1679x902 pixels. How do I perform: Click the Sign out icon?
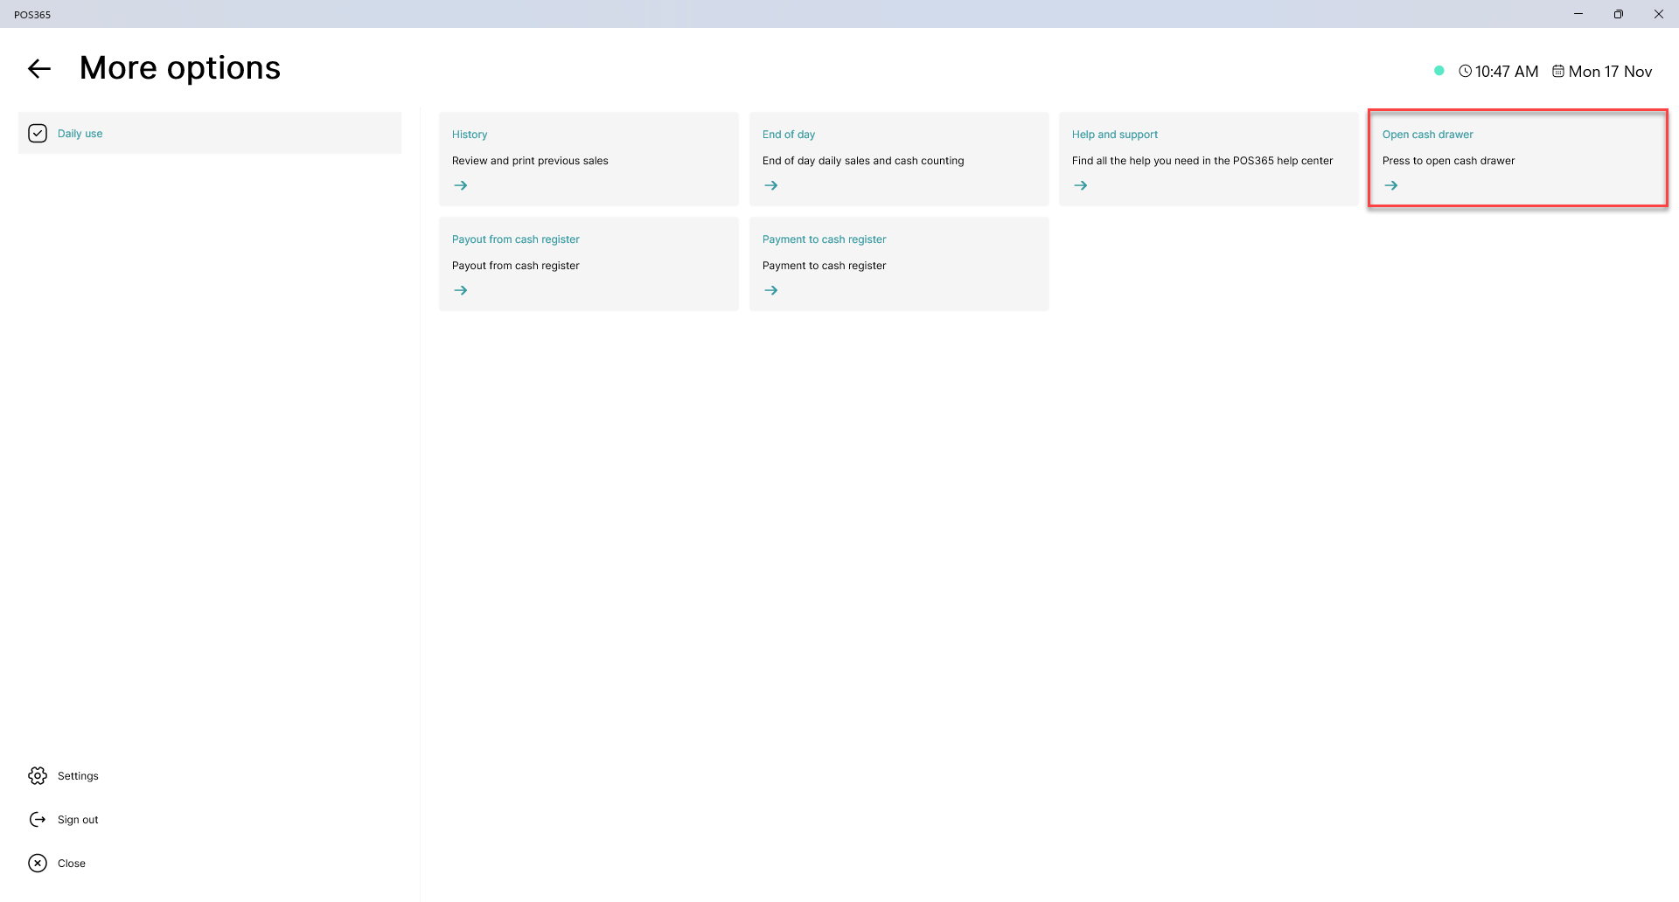38,819
